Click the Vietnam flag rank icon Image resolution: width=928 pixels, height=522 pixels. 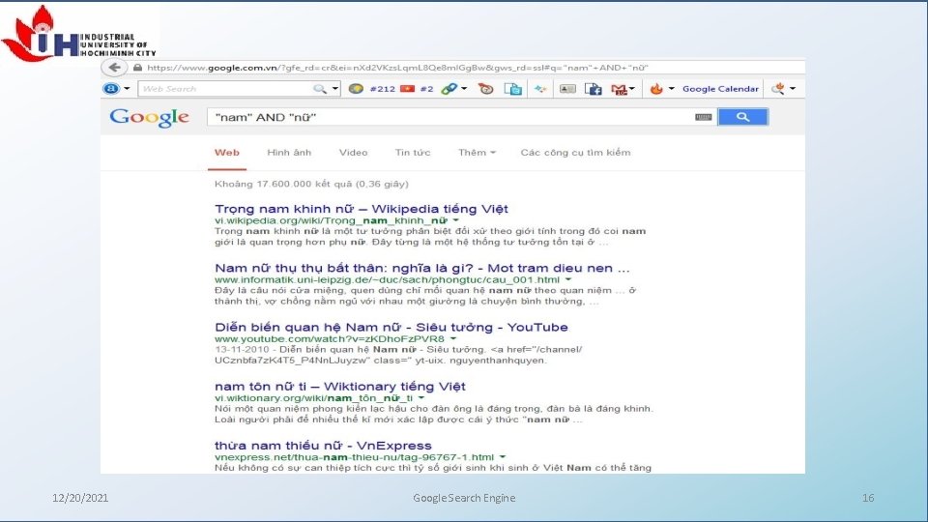coord(407,89)
